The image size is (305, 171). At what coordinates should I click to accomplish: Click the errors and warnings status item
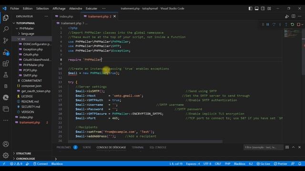[16, 164]
